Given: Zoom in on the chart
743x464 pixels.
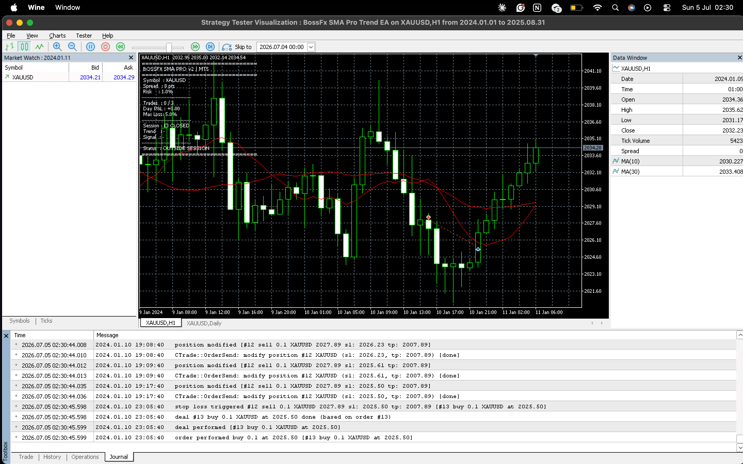Looking at the screenshot, I should click(x=58, y=47).
